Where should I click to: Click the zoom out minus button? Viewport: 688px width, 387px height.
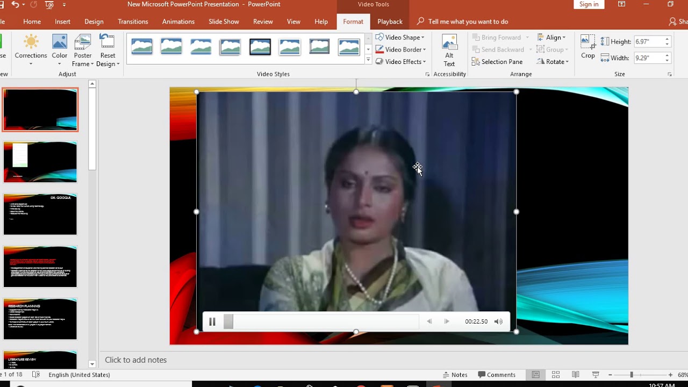611,375
